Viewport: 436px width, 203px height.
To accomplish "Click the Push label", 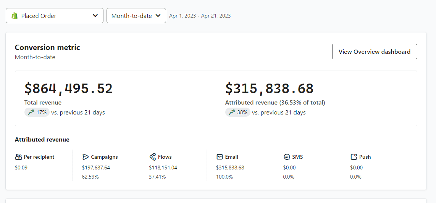I will click(x=365, y=157).
